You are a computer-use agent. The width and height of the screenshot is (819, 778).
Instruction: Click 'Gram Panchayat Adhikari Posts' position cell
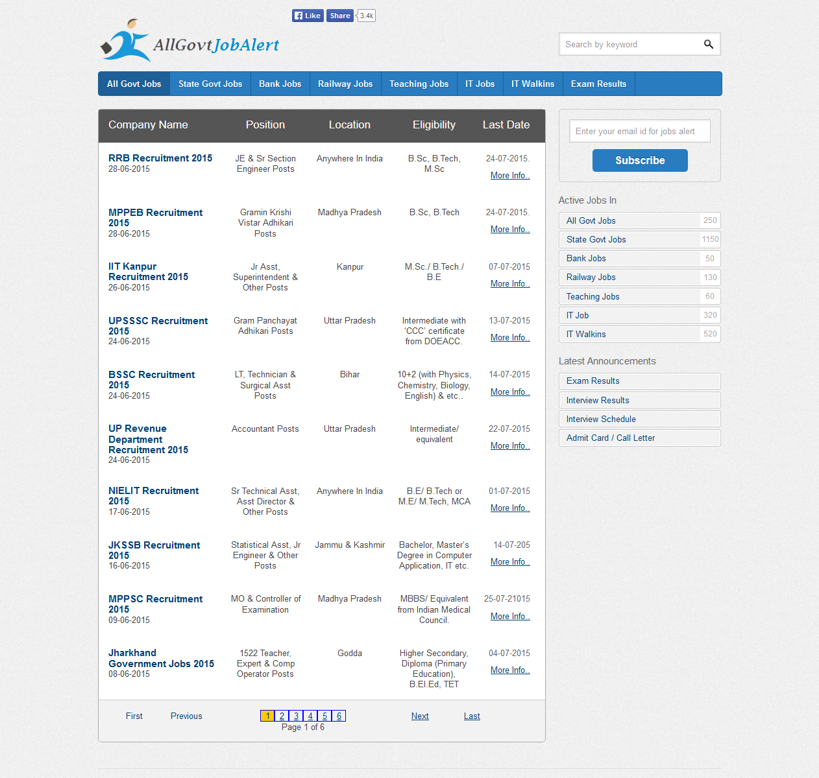tap(265, 325)
